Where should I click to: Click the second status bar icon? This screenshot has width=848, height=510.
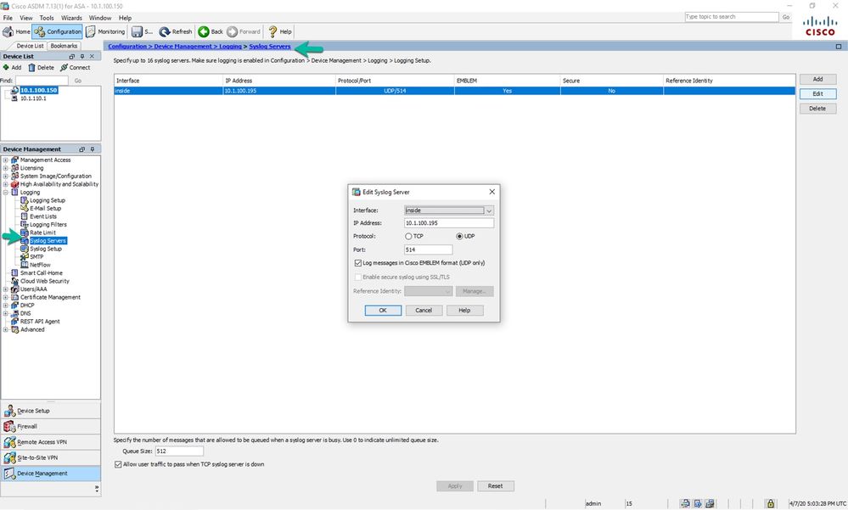(x=698, y=503)
